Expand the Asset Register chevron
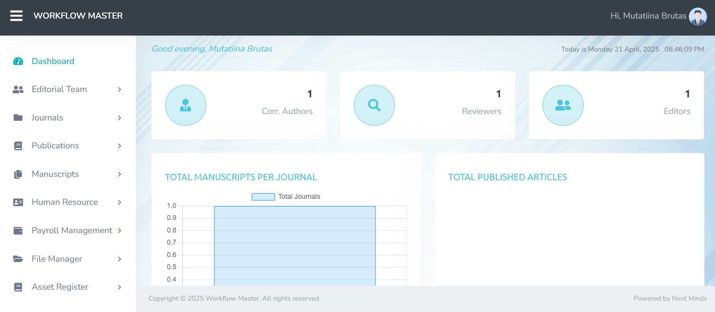 (x=119, y=287)
